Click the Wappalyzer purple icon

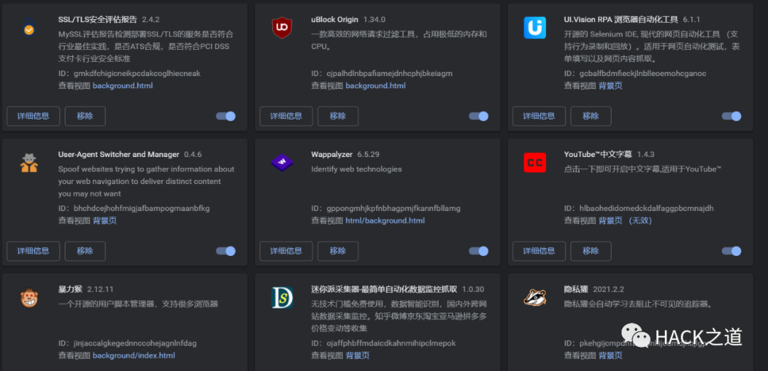tap(282, 163)
